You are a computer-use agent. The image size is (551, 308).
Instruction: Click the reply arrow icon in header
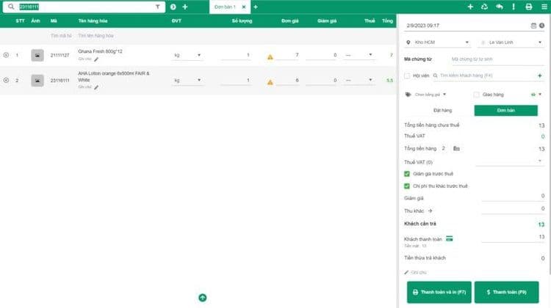(x=499, y=7)
